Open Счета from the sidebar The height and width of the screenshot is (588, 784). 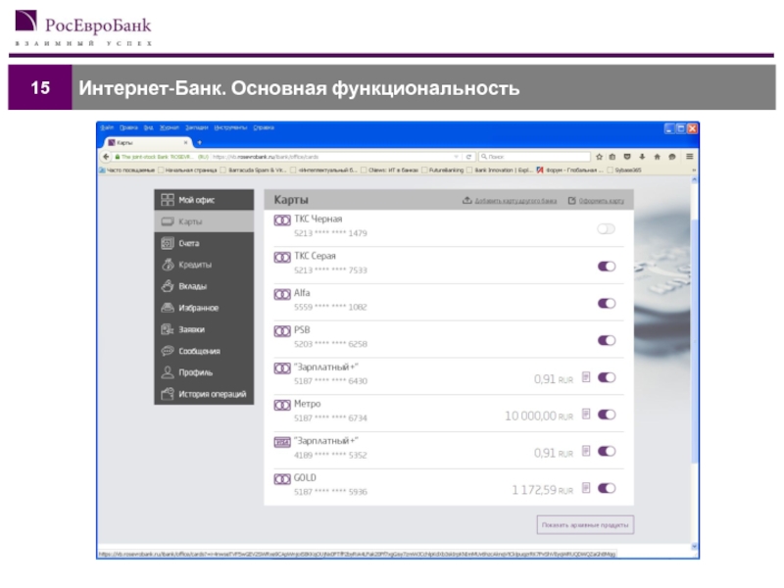(x=204, y=243)
